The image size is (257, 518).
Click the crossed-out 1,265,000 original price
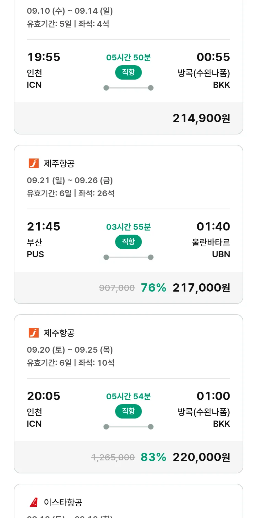tap(113, 458)
